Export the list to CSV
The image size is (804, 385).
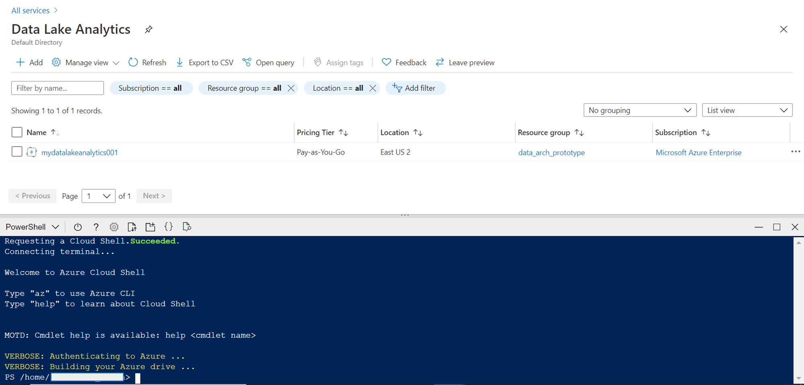coord(205,62)
